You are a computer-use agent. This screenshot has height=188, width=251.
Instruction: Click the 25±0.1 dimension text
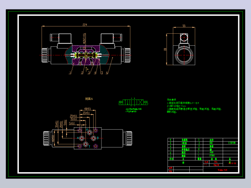click(x=73, y=116)
